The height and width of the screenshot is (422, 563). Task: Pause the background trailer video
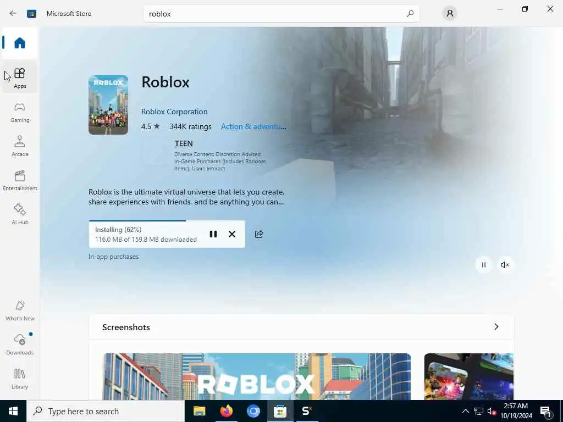click(x=484, y=265)
